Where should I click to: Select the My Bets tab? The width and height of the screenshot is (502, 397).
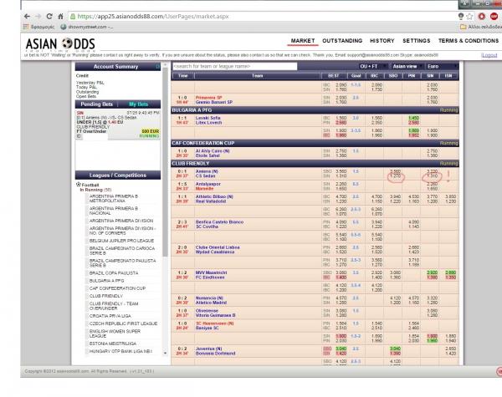pos(138,104)
